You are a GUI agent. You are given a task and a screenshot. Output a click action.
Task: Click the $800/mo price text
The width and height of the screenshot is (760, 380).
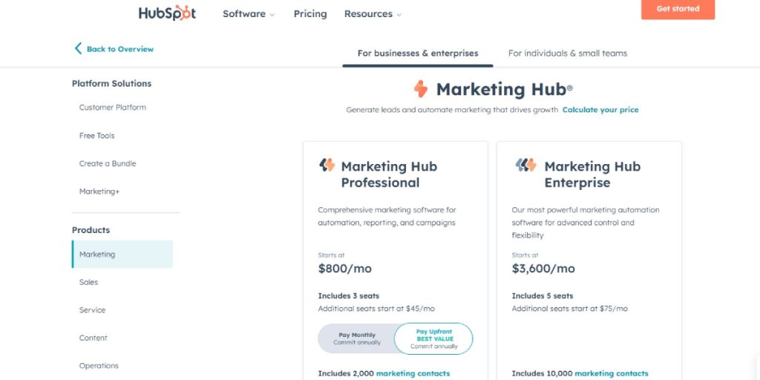344,269
